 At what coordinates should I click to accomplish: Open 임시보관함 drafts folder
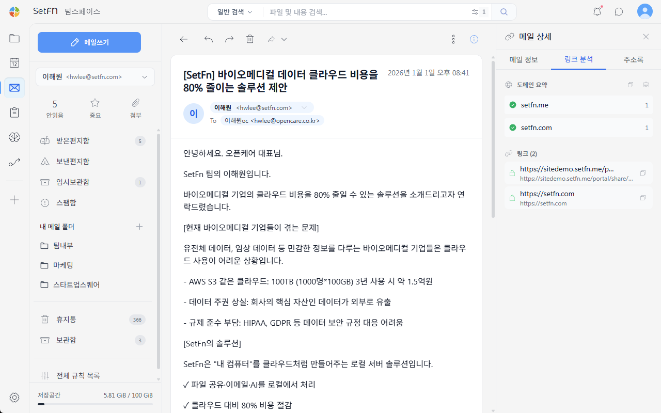click(x=93, y=182)
